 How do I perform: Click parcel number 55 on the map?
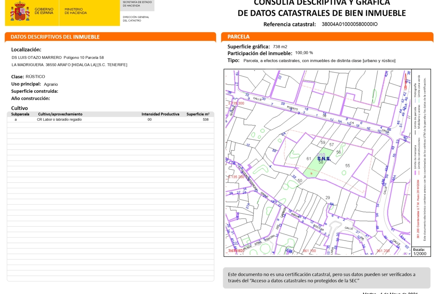point(347,166)
